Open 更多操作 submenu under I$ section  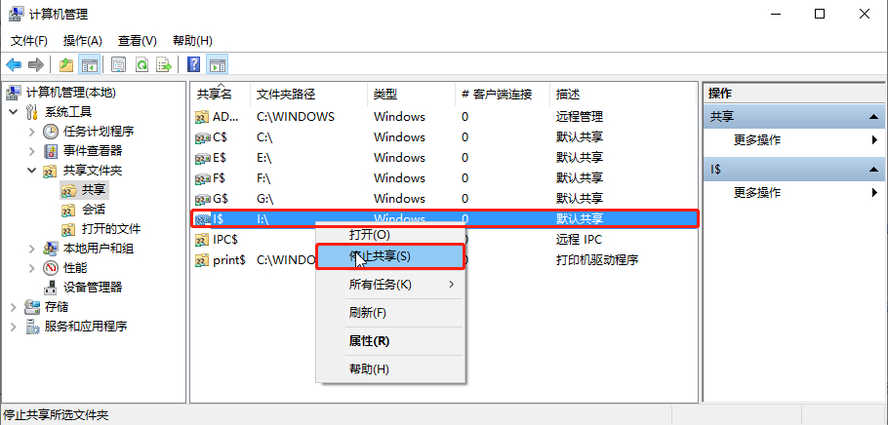[792, 192]
